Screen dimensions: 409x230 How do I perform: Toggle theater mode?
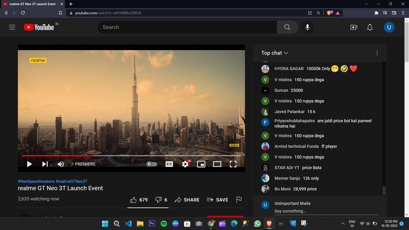217,164
